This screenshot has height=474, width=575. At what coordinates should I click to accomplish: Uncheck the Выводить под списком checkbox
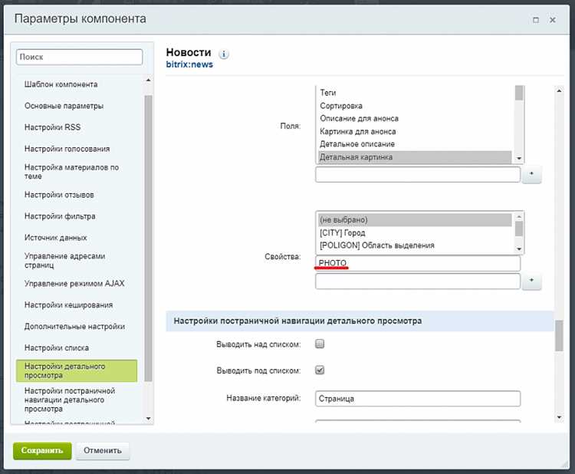(320, 370)
